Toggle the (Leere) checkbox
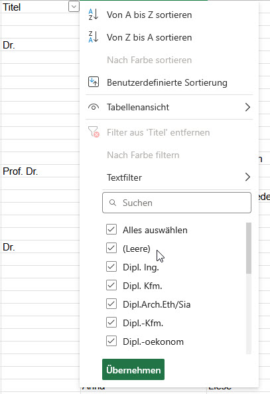 click(x=111, y=248)
